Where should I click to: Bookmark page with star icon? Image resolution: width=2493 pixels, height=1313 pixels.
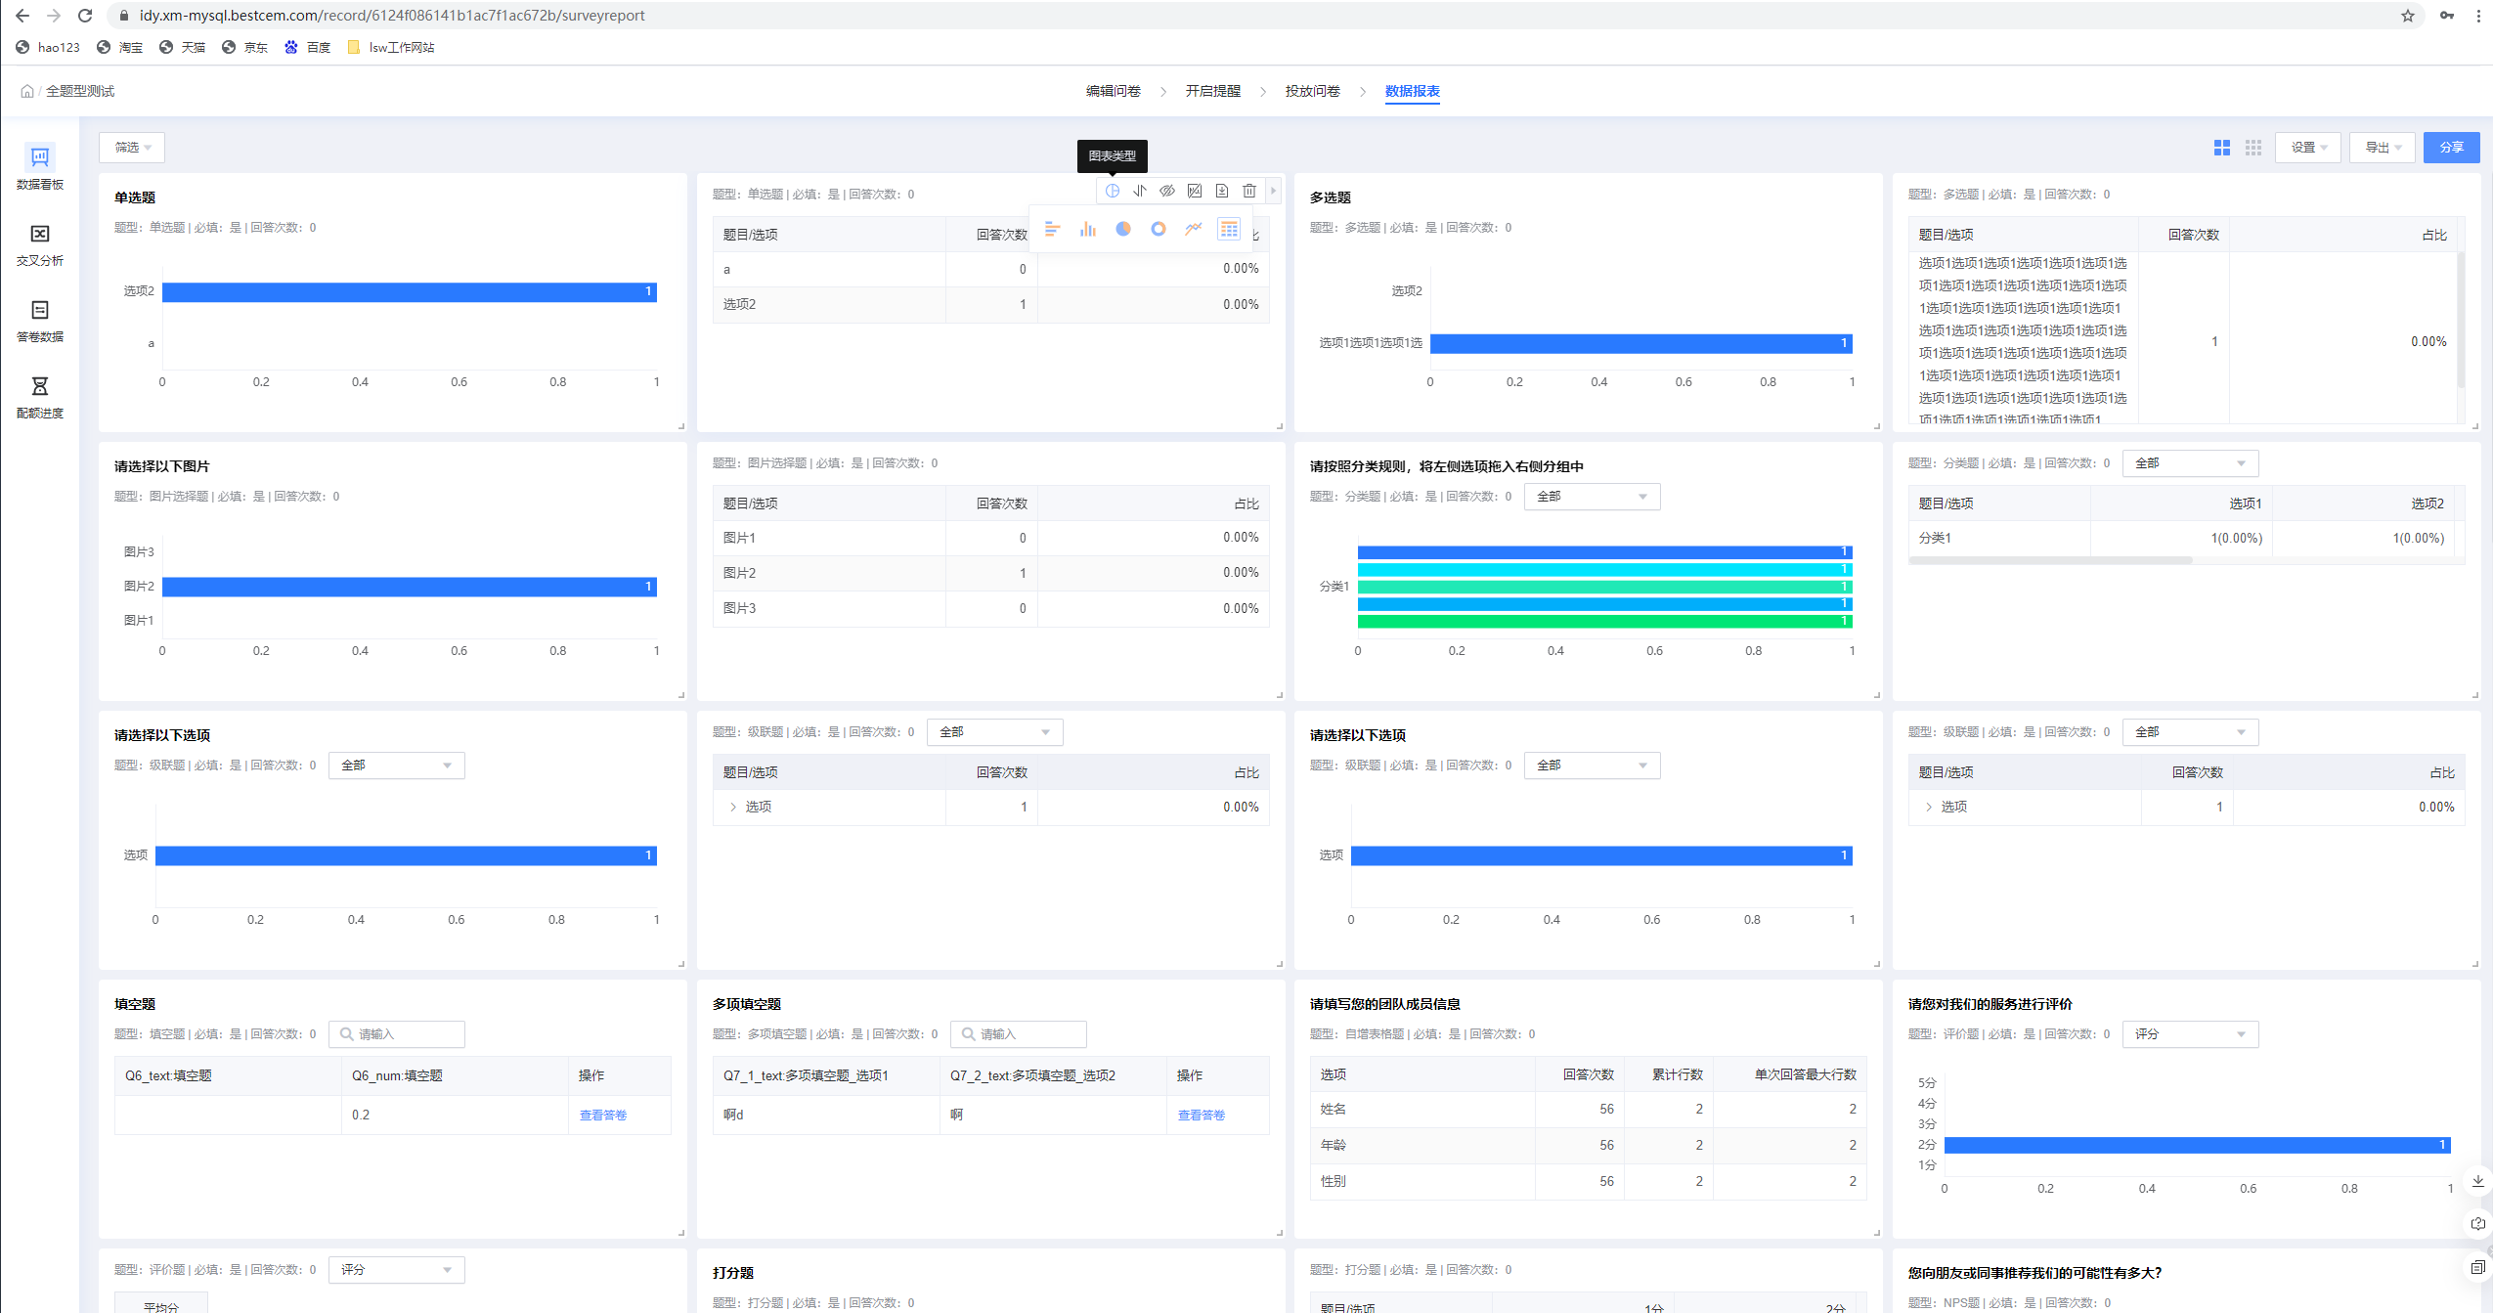tap(2408, 16)
